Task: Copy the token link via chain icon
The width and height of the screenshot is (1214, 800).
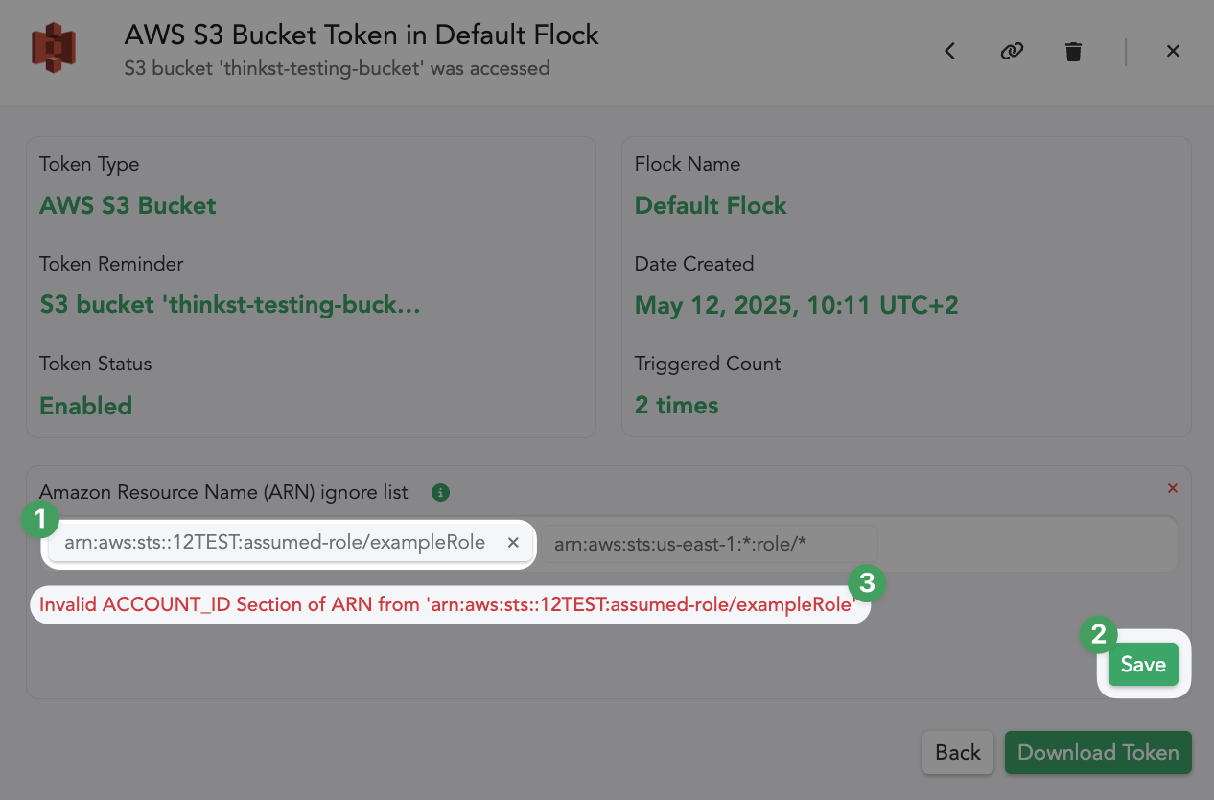Action: [x=1012, y=51]
